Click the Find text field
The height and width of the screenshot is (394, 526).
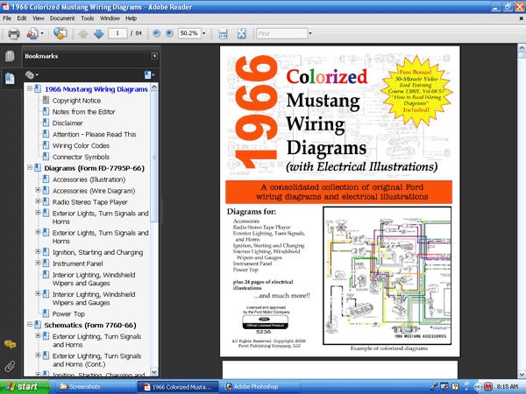tap(281, 33)
